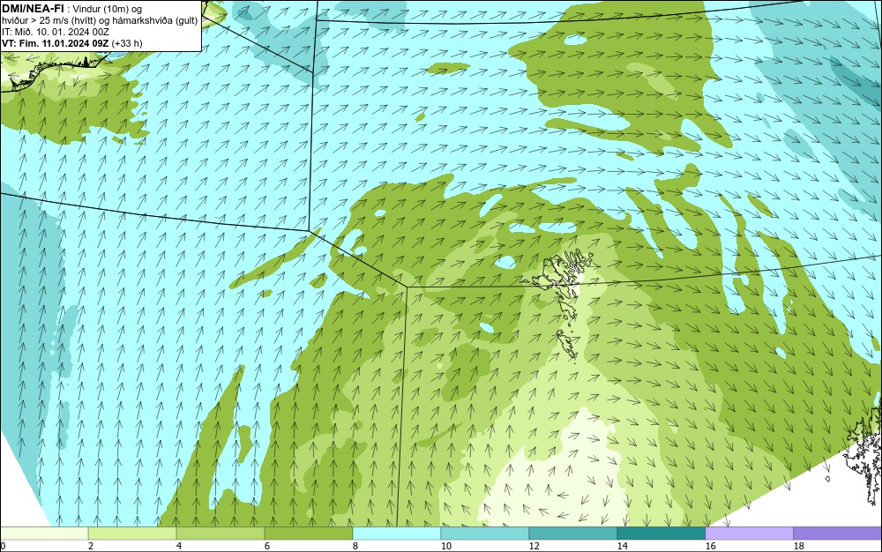The image size is (882, 552).
Task: Pick the 4–6 m/s green legend swatch
Action: tap(220, 533)
